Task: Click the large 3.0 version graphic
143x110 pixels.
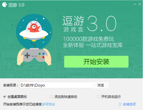Action: 102,23
